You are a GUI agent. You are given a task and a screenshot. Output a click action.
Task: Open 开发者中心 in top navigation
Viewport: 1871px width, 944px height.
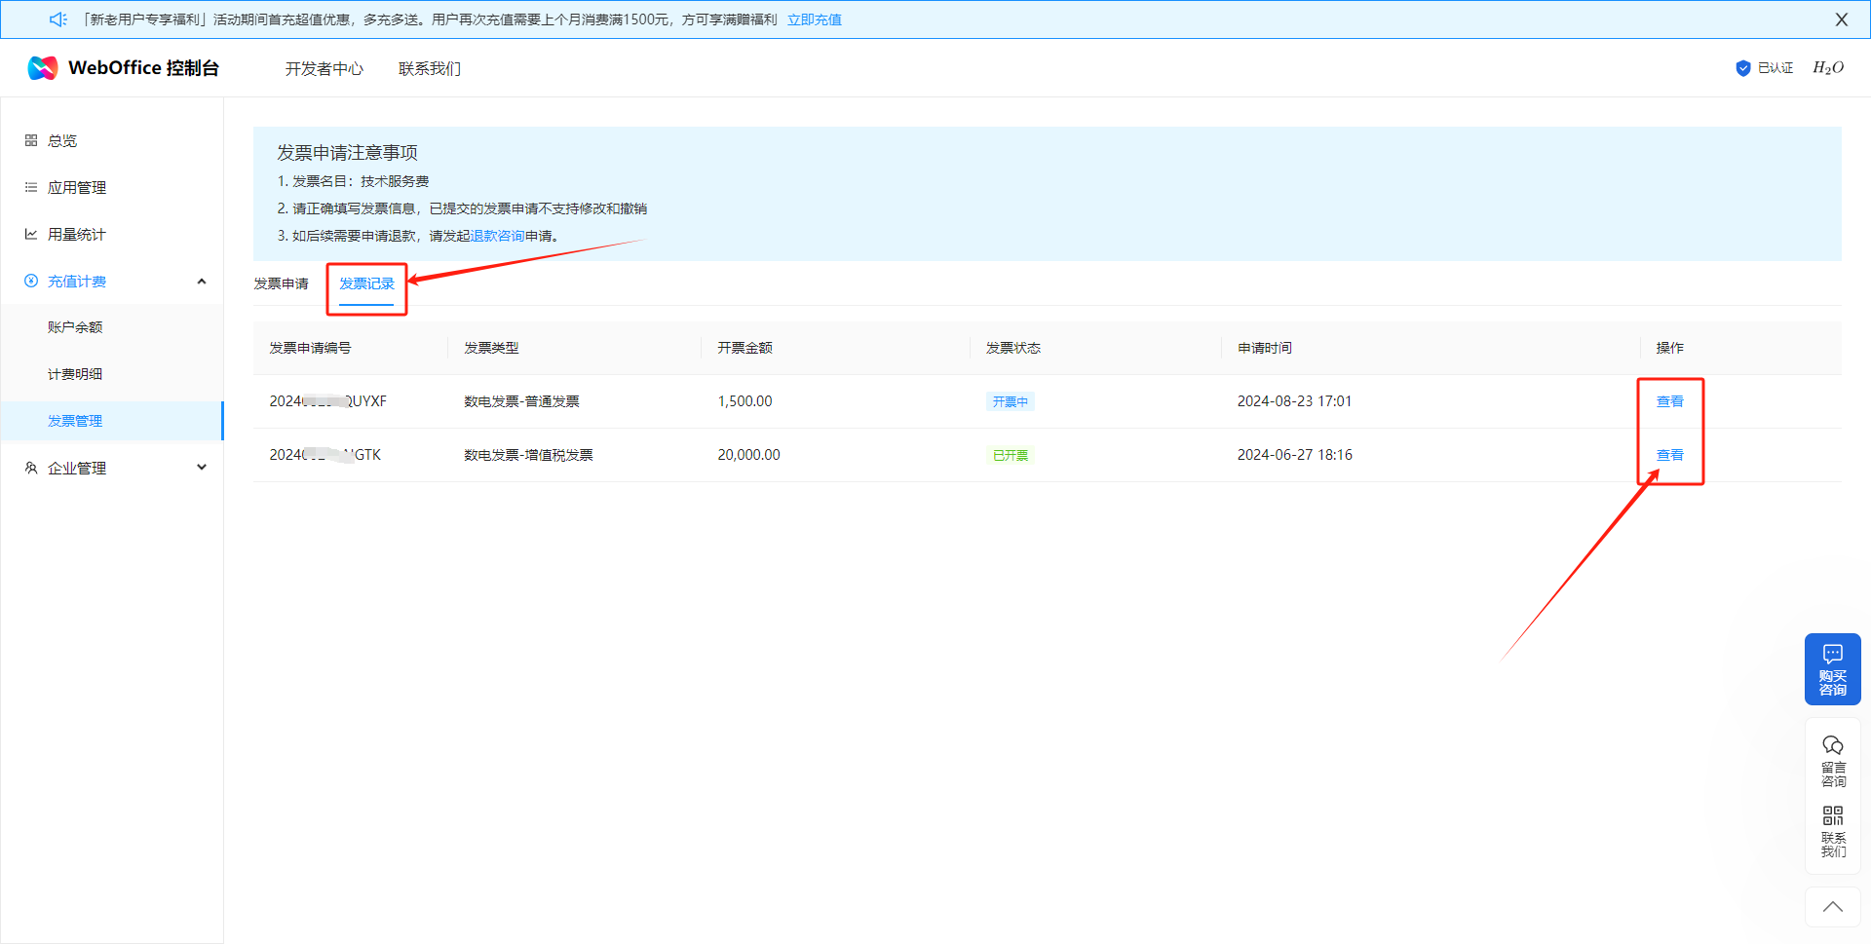(x=325, y=68)
